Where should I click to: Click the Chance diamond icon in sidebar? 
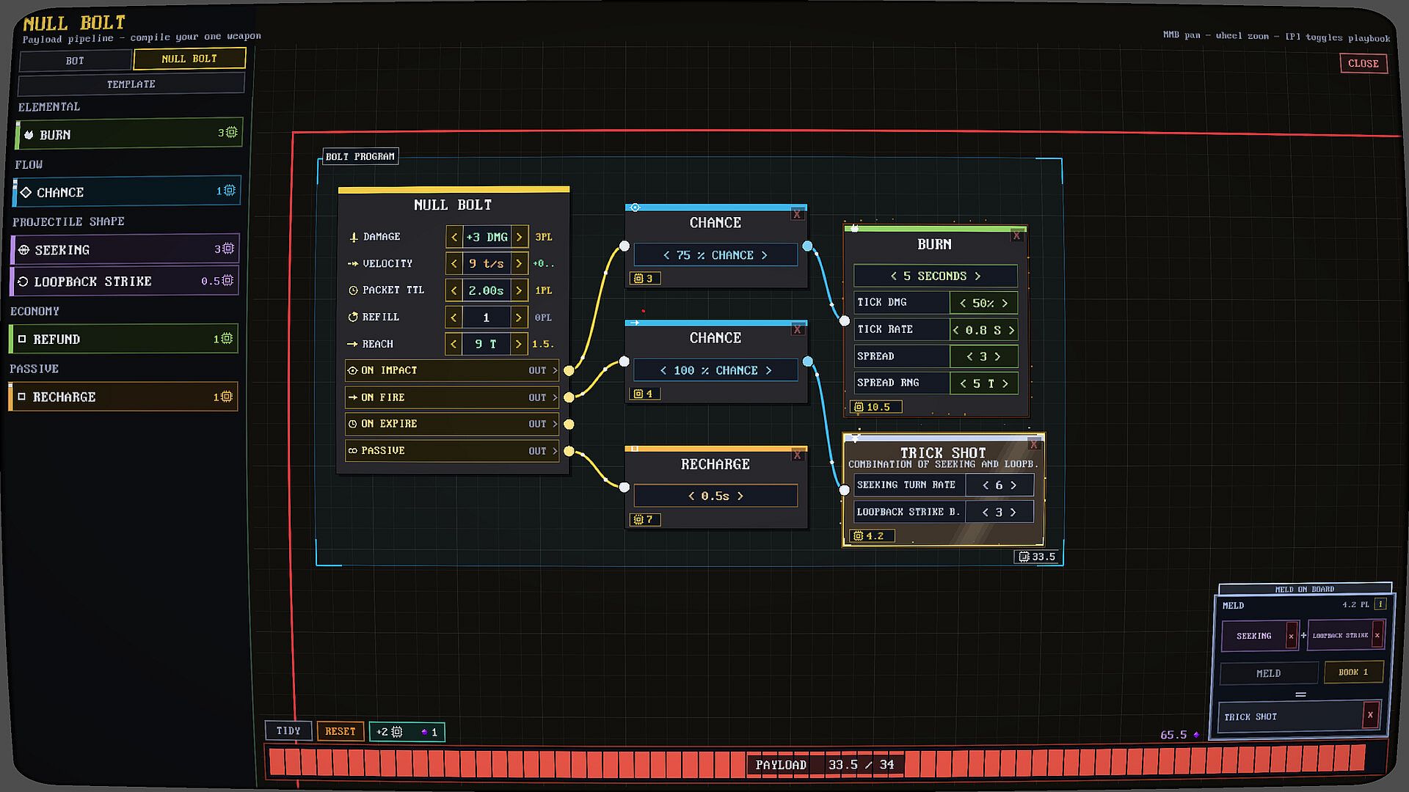tap(26, 192)
